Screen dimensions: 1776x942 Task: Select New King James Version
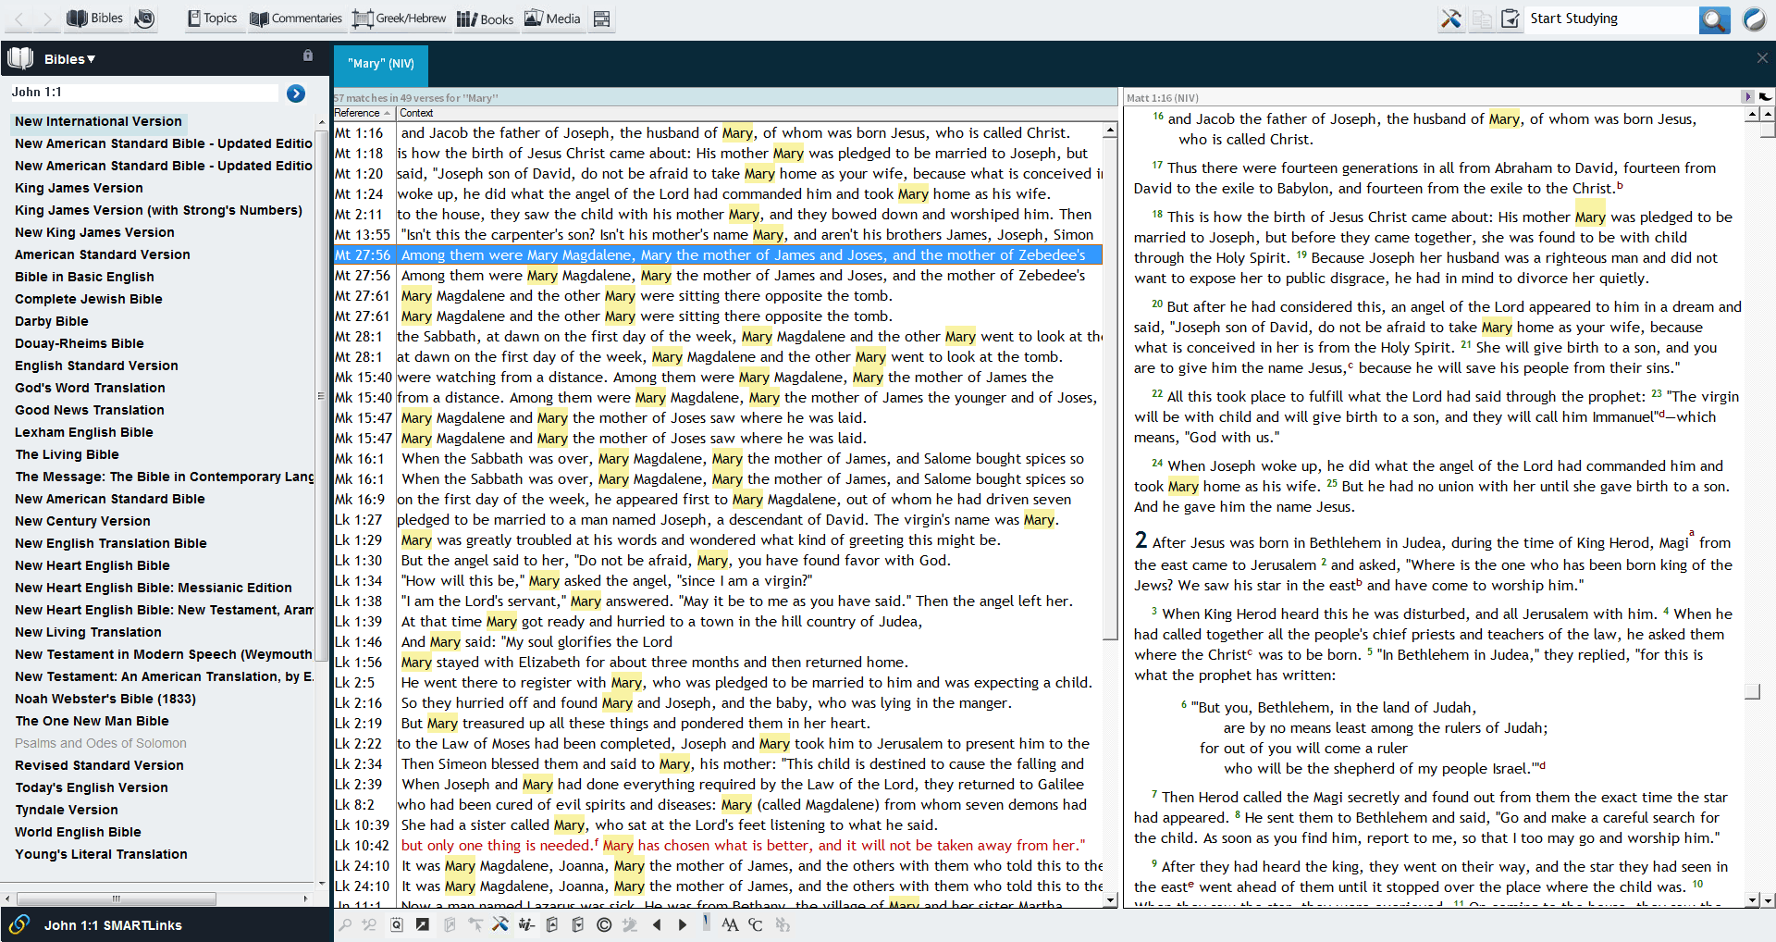[94, 232]
